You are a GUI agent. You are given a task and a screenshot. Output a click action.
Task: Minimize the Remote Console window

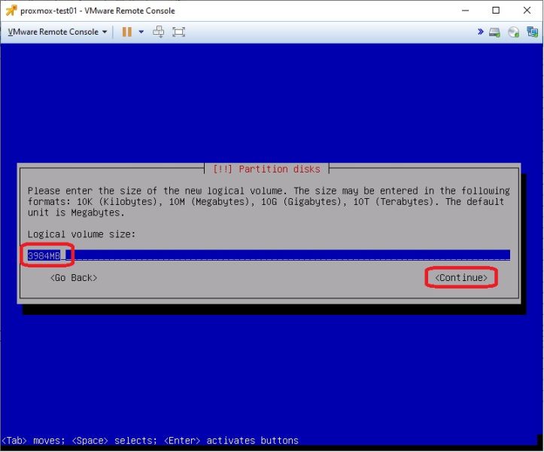pyautogui.click(x=465, y=11)
